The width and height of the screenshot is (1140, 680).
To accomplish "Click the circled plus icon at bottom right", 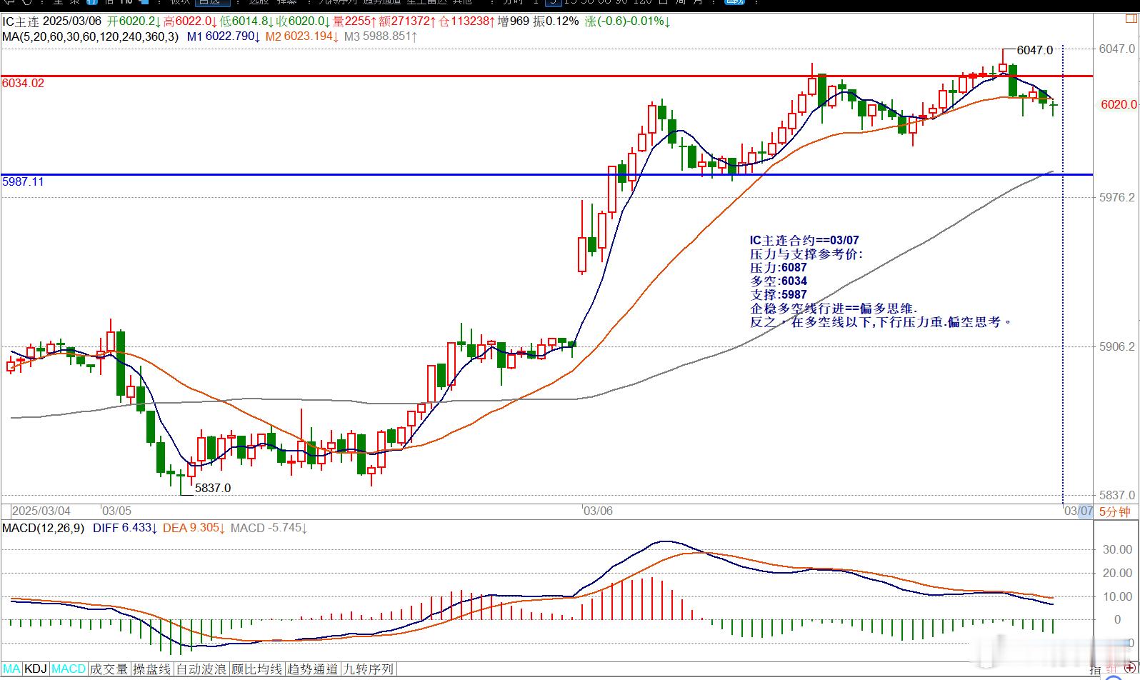I will pyautogui.click(x=1130, y=669).
